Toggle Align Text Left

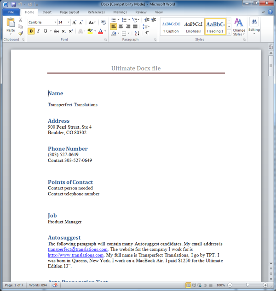114,26
